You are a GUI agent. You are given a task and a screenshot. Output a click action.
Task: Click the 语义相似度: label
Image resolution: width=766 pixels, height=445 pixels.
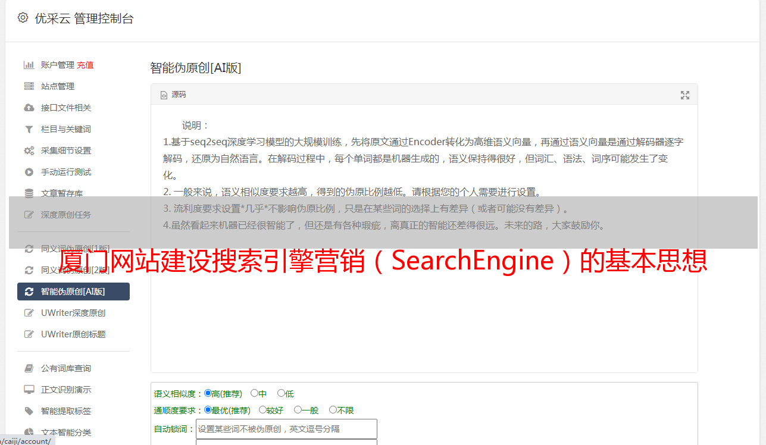[x=179, y=394]
